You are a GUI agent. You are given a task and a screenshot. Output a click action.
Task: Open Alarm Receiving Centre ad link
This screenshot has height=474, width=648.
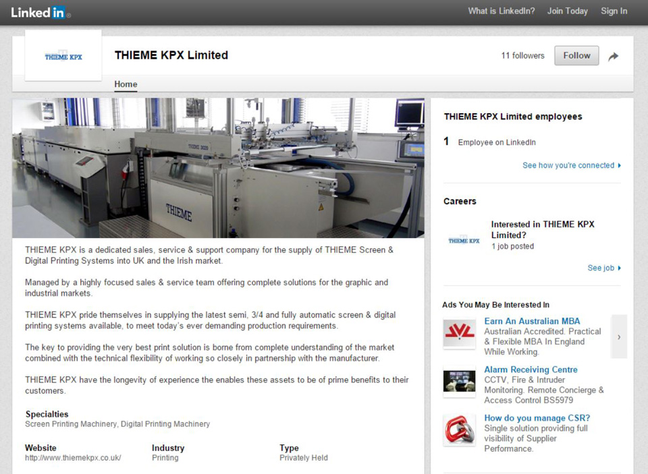click(531, 369)
